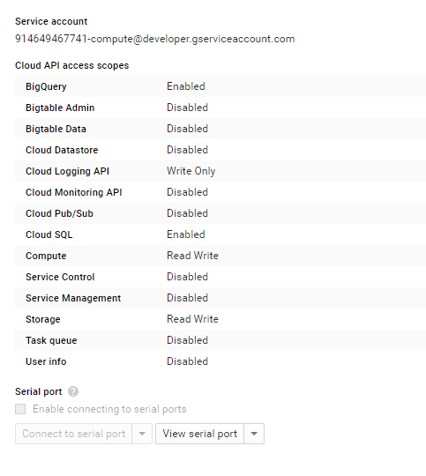This screenshot has height=476, width=426.
Task: Click Disabled value for Bigtable Data
Action: click(x=188, y=129)
